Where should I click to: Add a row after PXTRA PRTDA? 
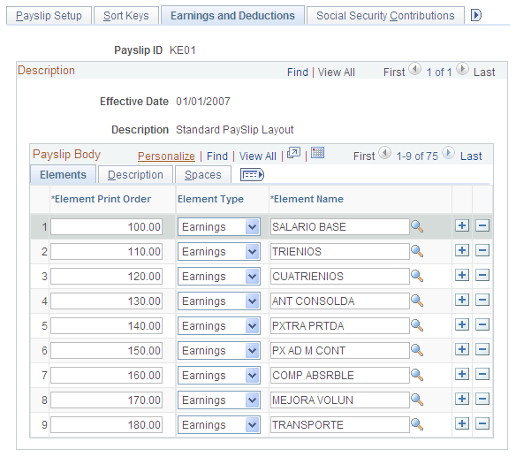[x=462, y=324]
